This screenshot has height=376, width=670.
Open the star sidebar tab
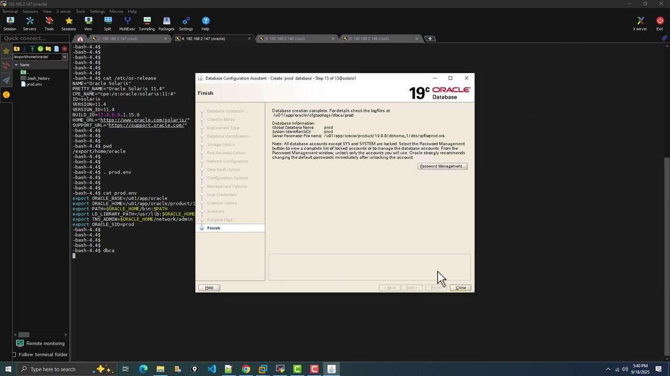click(6, 51)
